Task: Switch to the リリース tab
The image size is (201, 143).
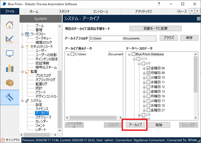Action: 182,12
